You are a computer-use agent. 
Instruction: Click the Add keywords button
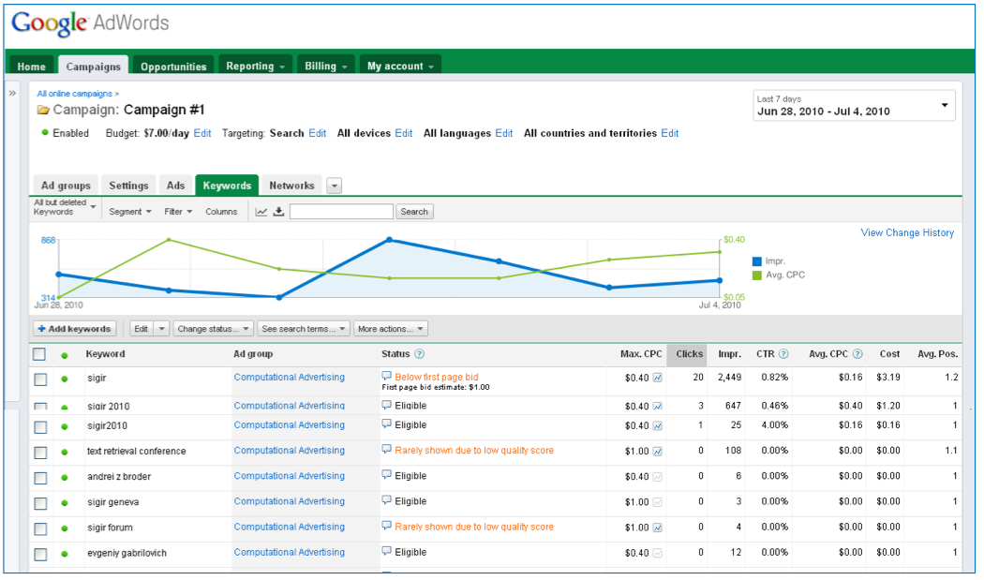75,329
